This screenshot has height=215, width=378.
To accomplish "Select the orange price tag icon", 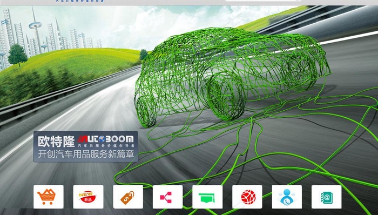I will (128, 197).
